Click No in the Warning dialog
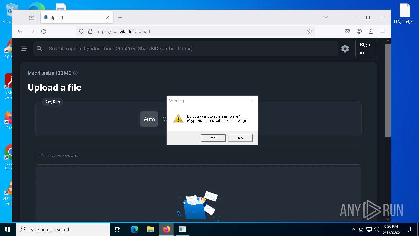The width and height of the screenshot is (419, 236). (240, 138)
